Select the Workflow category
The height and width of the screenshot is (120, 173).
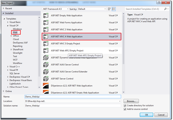(x=17, y=63)
